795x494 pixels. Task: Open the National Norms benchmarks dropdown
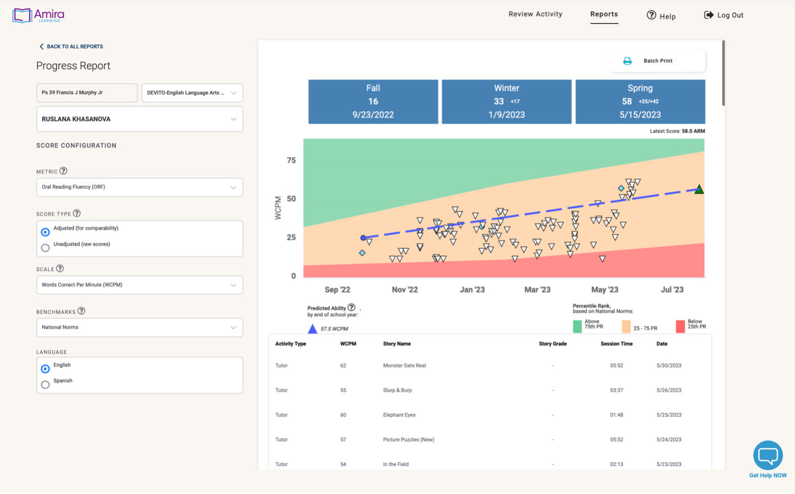[x=140, y=327]
